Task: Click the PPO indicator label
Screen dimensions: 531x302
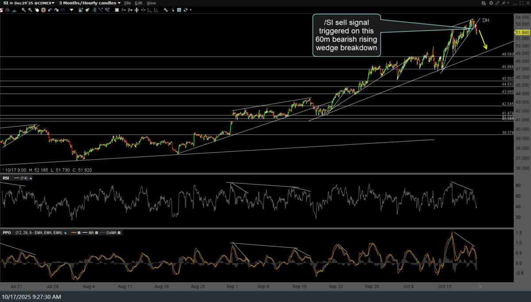Action: pyautogui.click(x=7, y=233)
